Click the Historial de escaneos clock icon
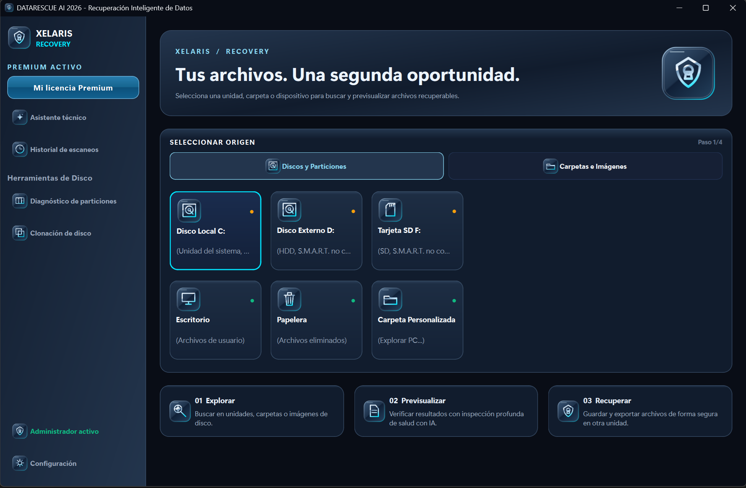 click(20, 149)
